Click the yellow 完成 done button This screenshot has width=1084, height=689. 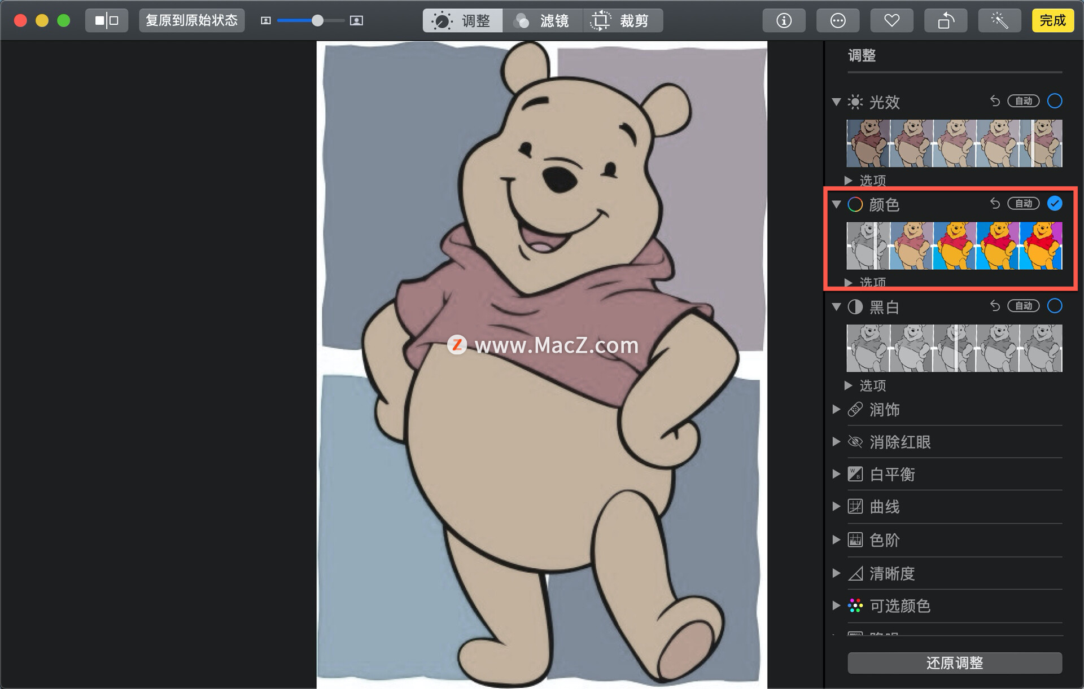coord(1052,21)
